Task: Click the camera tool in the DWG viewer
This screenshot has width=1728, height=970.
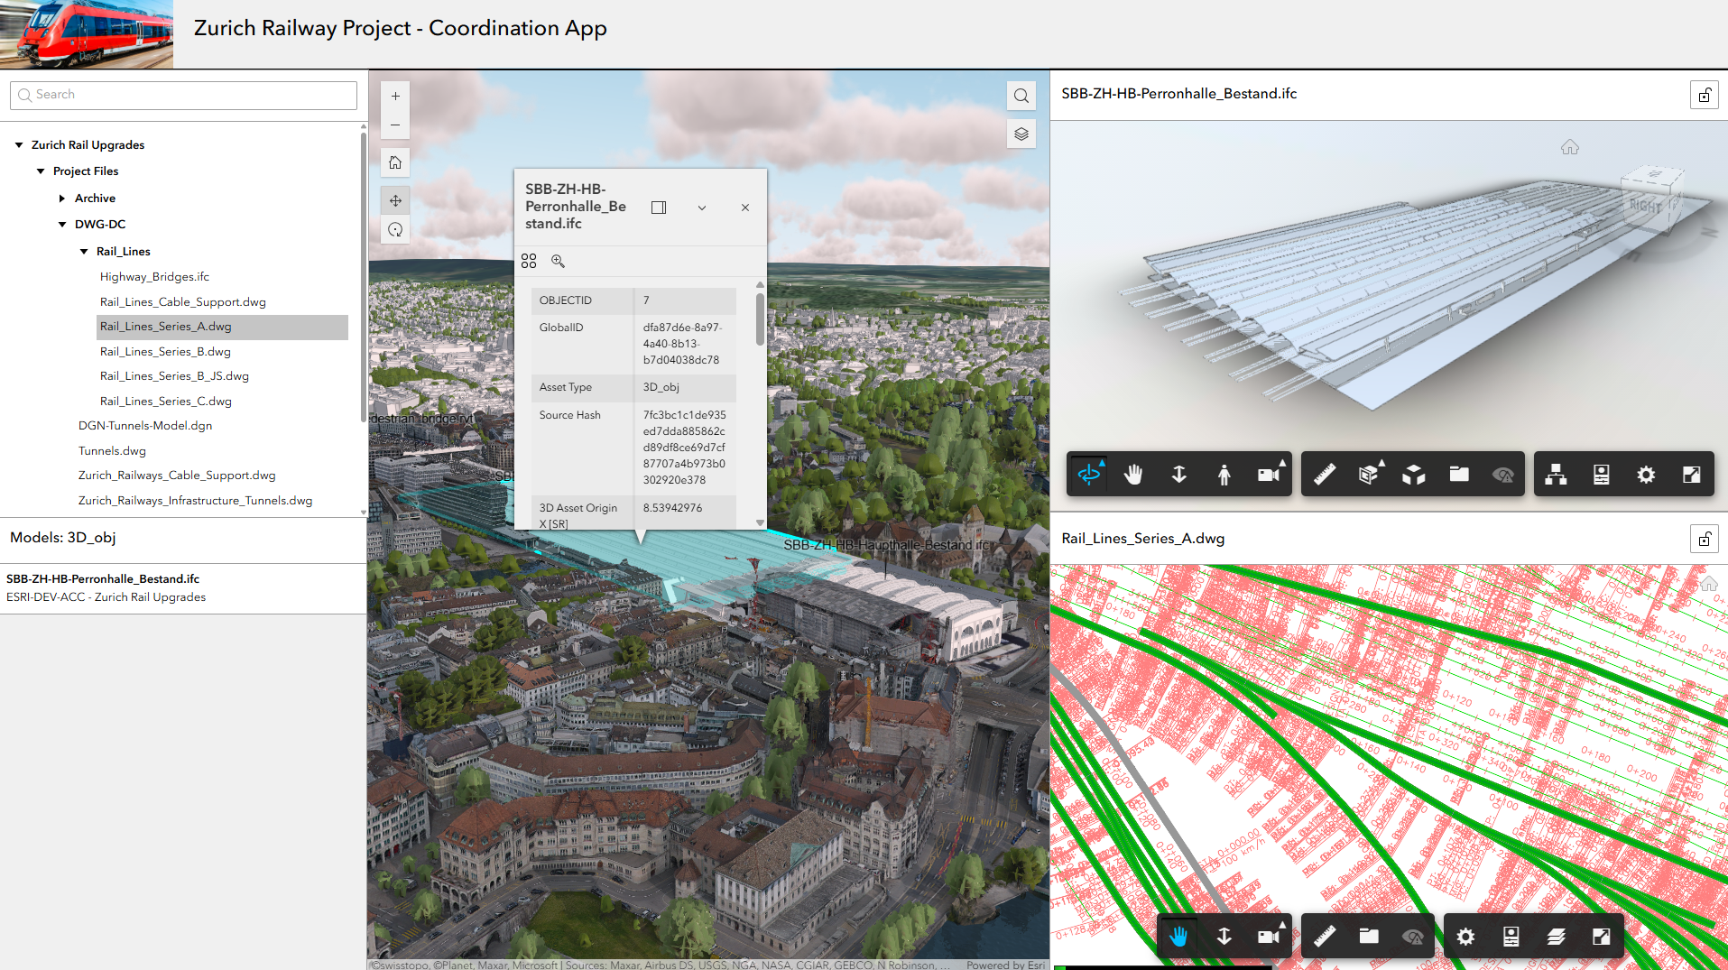Action: point(1268,936)
